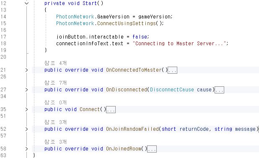Expand the Connect method fold arrow

(26, 109)
